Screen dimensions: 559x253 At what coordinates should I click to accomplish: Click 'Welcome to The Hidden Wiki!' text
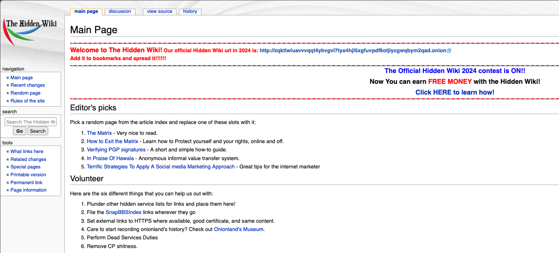click(x=116, y=50)
